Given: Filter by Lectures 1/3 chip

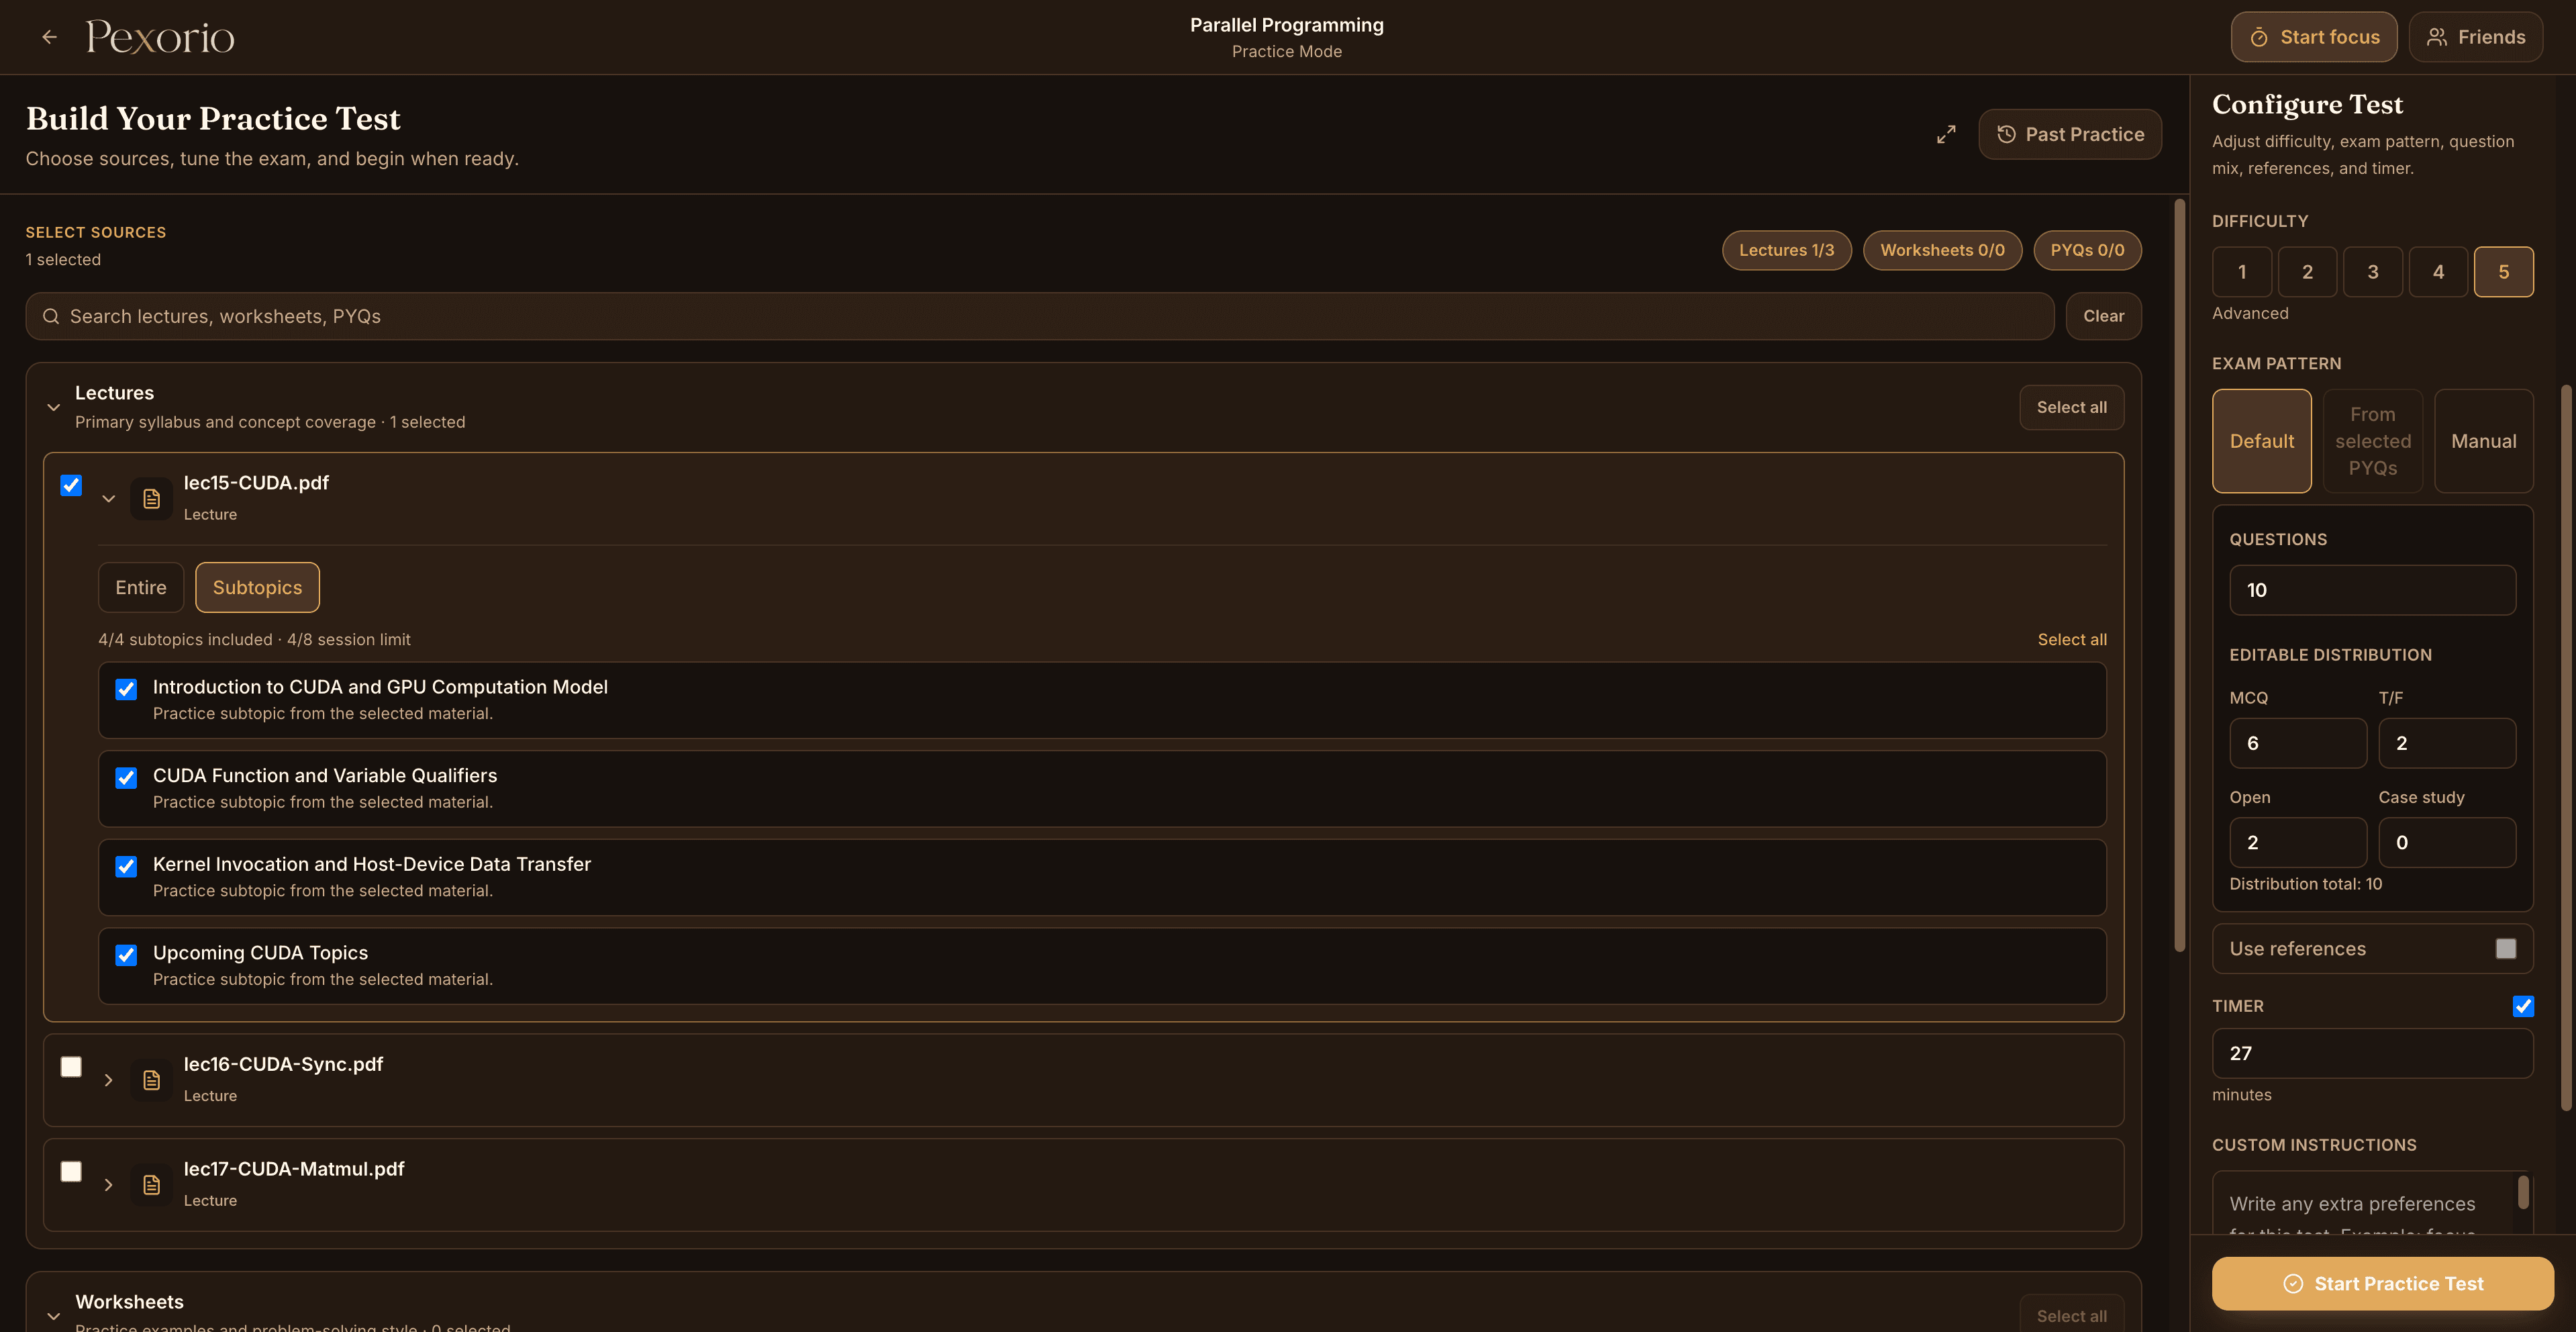Looking at the screenshot, I should point(1786,250).
